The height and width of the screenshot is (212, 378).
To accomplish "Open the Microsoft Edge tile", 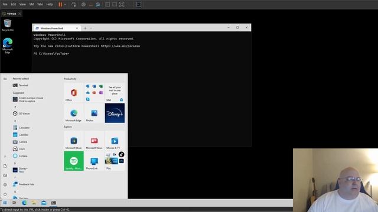I will click(74, 113).
